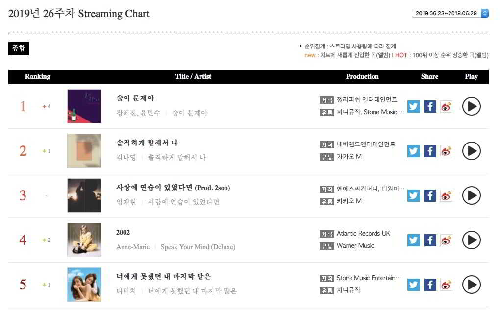Play the rank 3 song by 임재현
This screenshot has width=500, height=311.
pos(471,195)
